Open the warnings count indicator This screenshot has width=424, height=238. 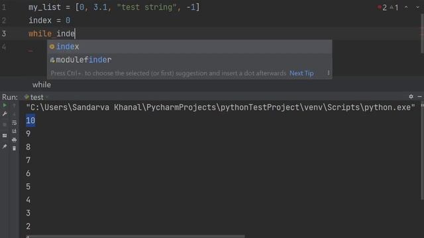click(394, 7)
